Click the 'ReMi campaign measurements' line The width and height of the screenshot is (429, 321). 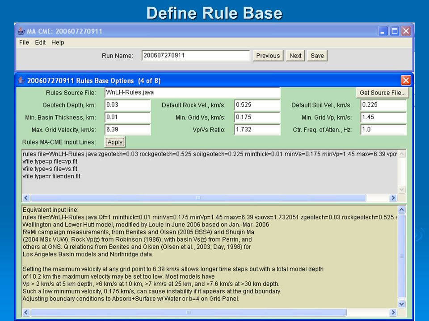(x=139, y=232)
